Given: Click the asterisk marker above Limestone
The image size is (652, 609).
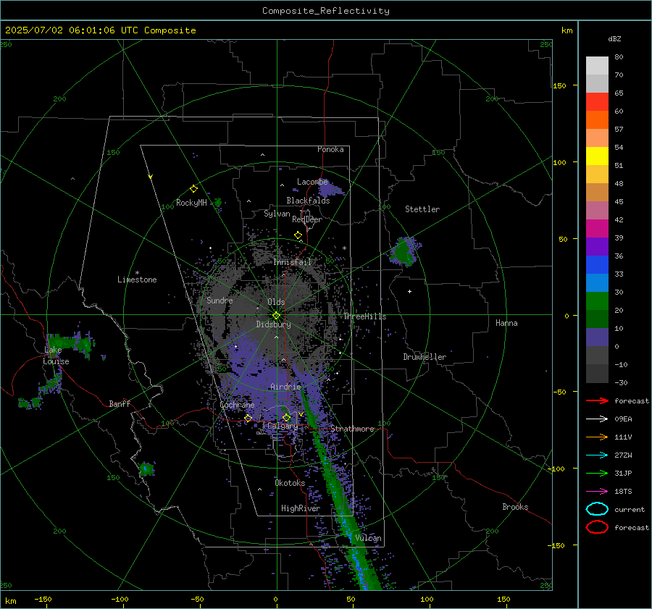Looking at the screenshot, I should click(x=137, y=273).
